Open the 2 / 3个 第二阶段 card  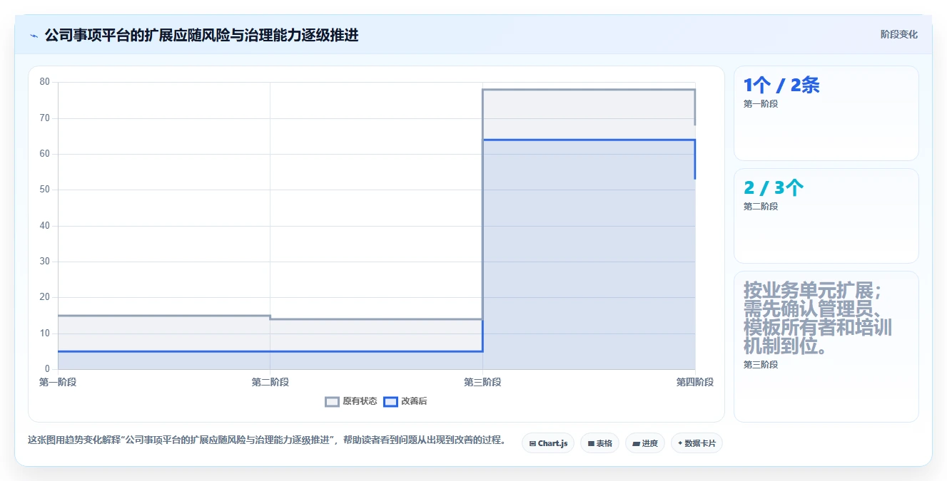tap(826, 216)
